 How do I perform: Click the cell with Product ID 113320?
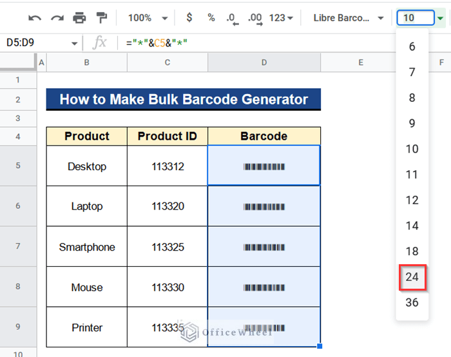168,206
